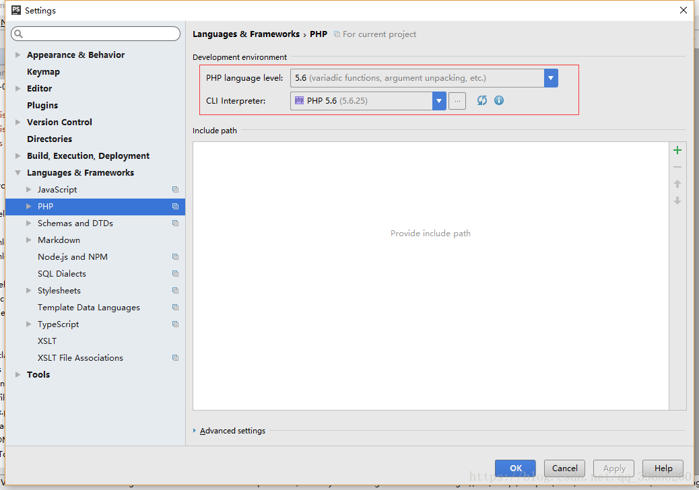This screenshot has width=699, height=490.
Task: Click Languages & Frameworks breadcrumb text
Action: click(x=246, y=34)
